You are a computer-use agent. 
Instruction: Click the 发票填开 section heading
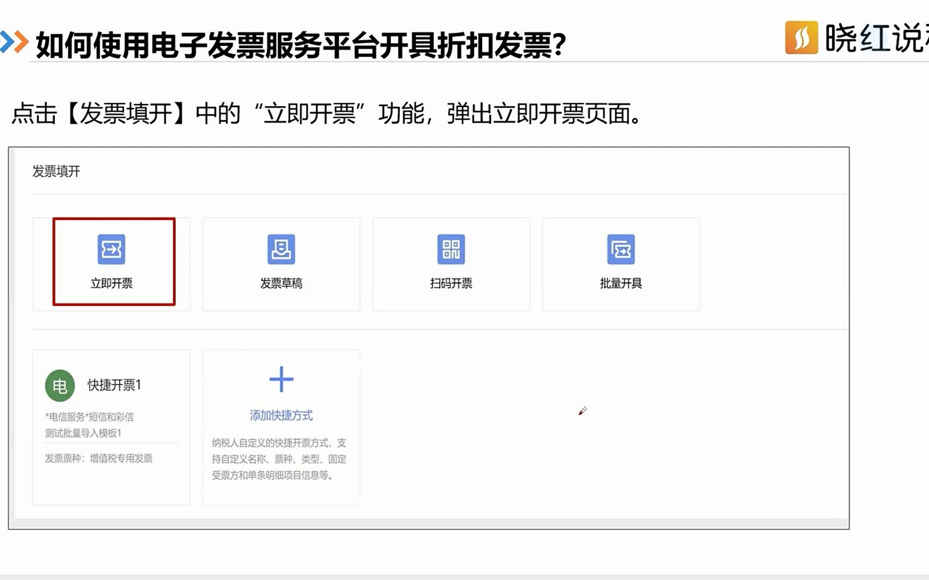(x=56, y=171)
